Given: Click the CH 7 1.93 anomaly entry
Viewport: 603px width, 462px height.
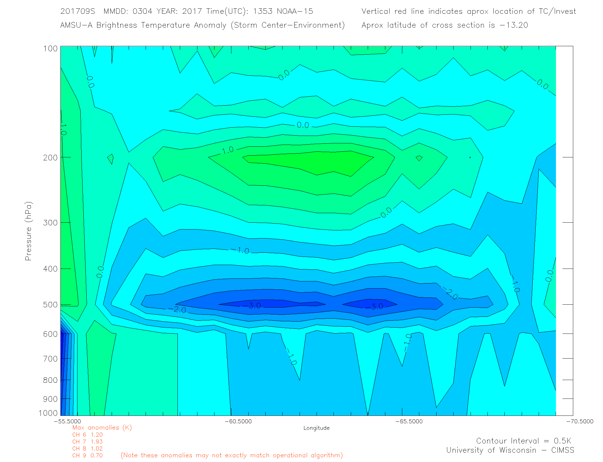Looking at the screenshot, I should coord(87,441).
